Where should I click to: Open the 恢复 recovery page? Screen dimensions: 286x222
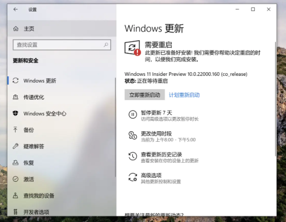tap(61, 163)
